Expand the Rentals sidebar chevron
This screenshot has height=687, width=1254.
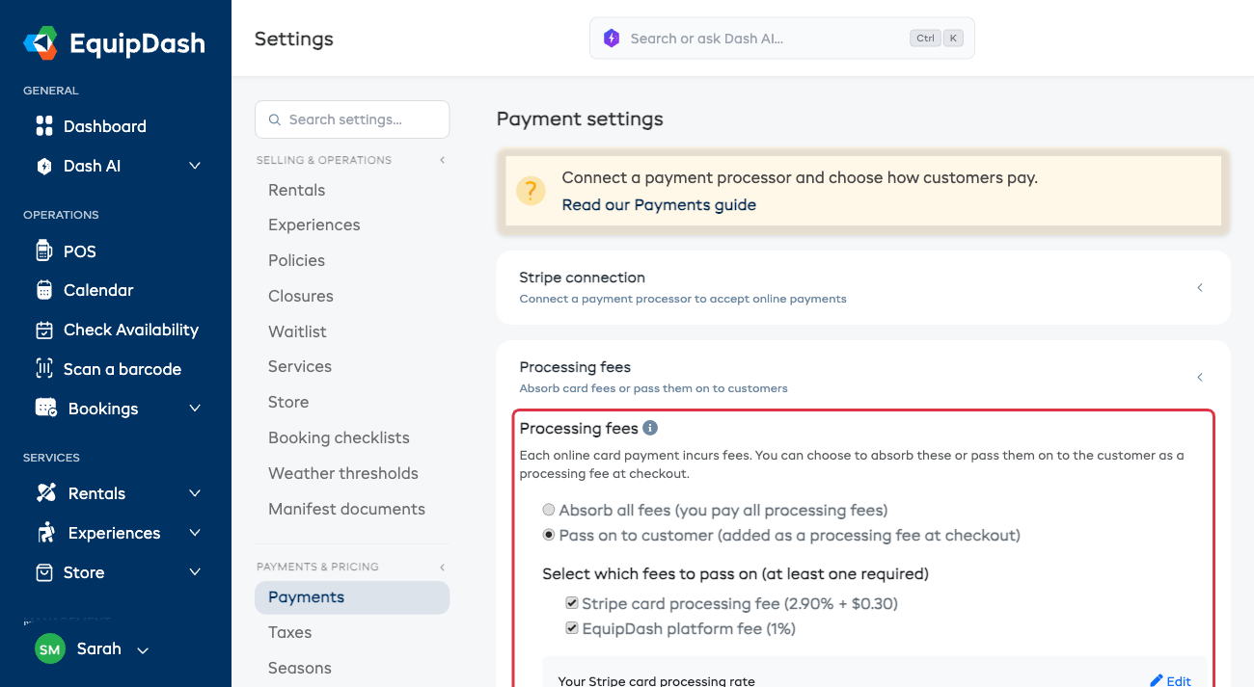coord(195,493)
